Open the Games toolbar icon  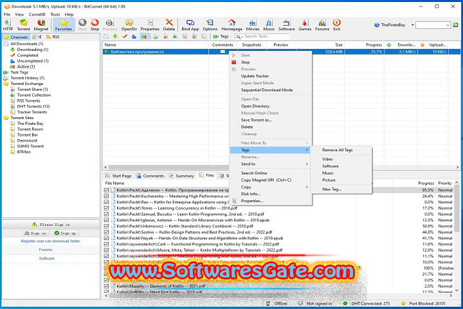click(305, 25)
